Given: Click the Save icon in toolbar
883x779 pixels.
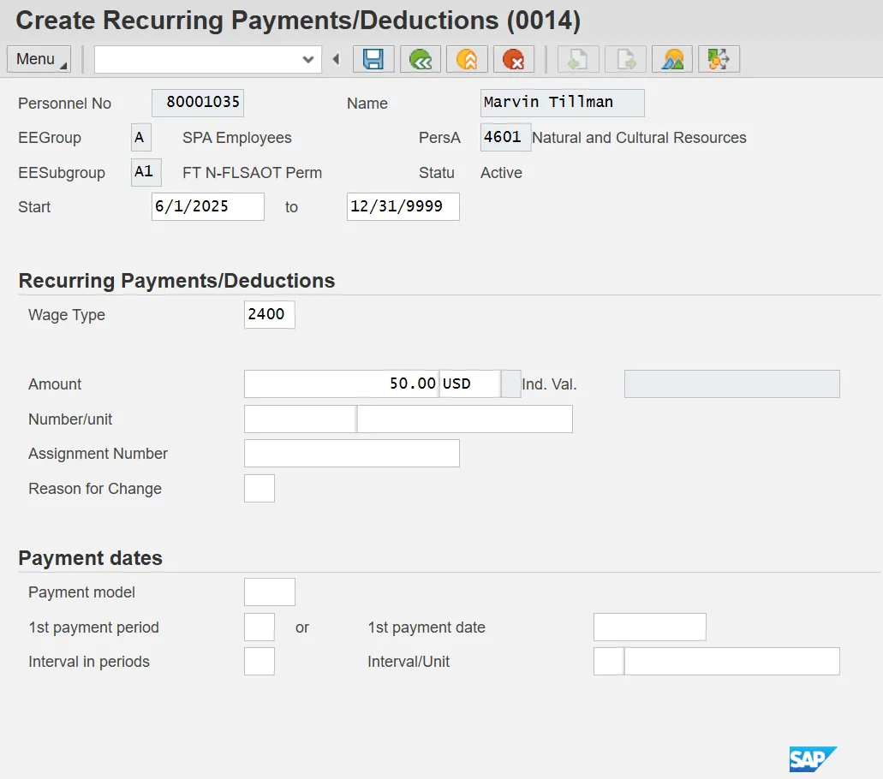Looking at the screenshot, I should (373, 59).
